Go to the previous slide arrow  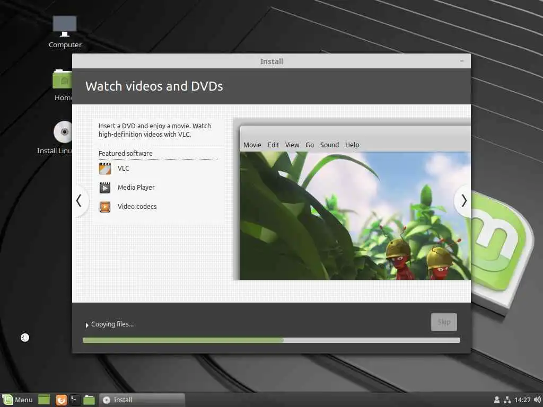pyautogui.click(x=80, y=201)
